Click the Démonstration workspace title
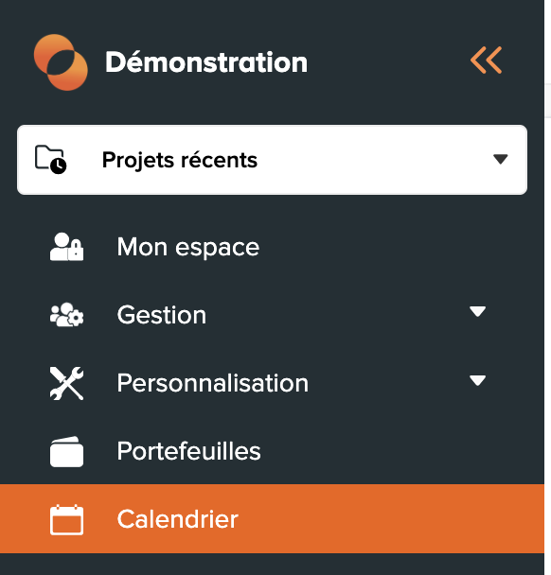Image resolution: width=551 pixels, height=575 pixels. pyautogui.click(x=206, y=62)
